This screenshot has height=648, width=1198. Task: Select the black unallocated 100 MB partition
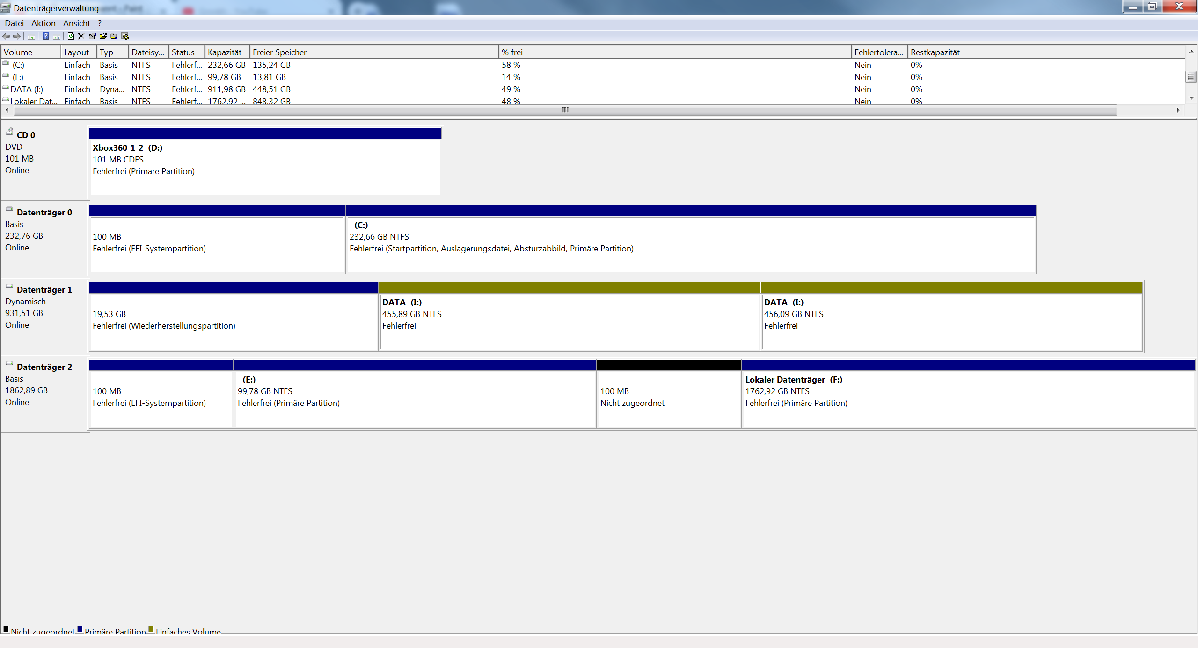(668, 398)
